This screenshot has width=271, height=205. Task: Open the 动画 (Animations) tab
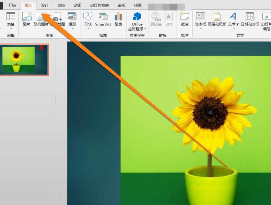pos(78,5)
